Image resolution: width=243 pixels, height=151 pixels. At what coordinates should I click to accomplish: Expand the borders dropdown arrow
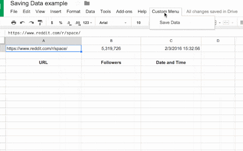pos(219,23)
